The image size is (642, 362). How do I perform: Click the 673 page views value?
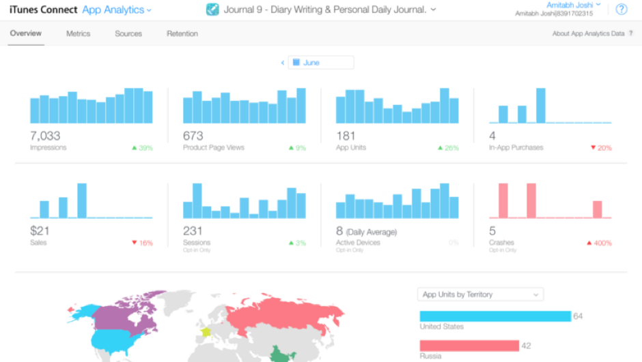pos(193,136)
